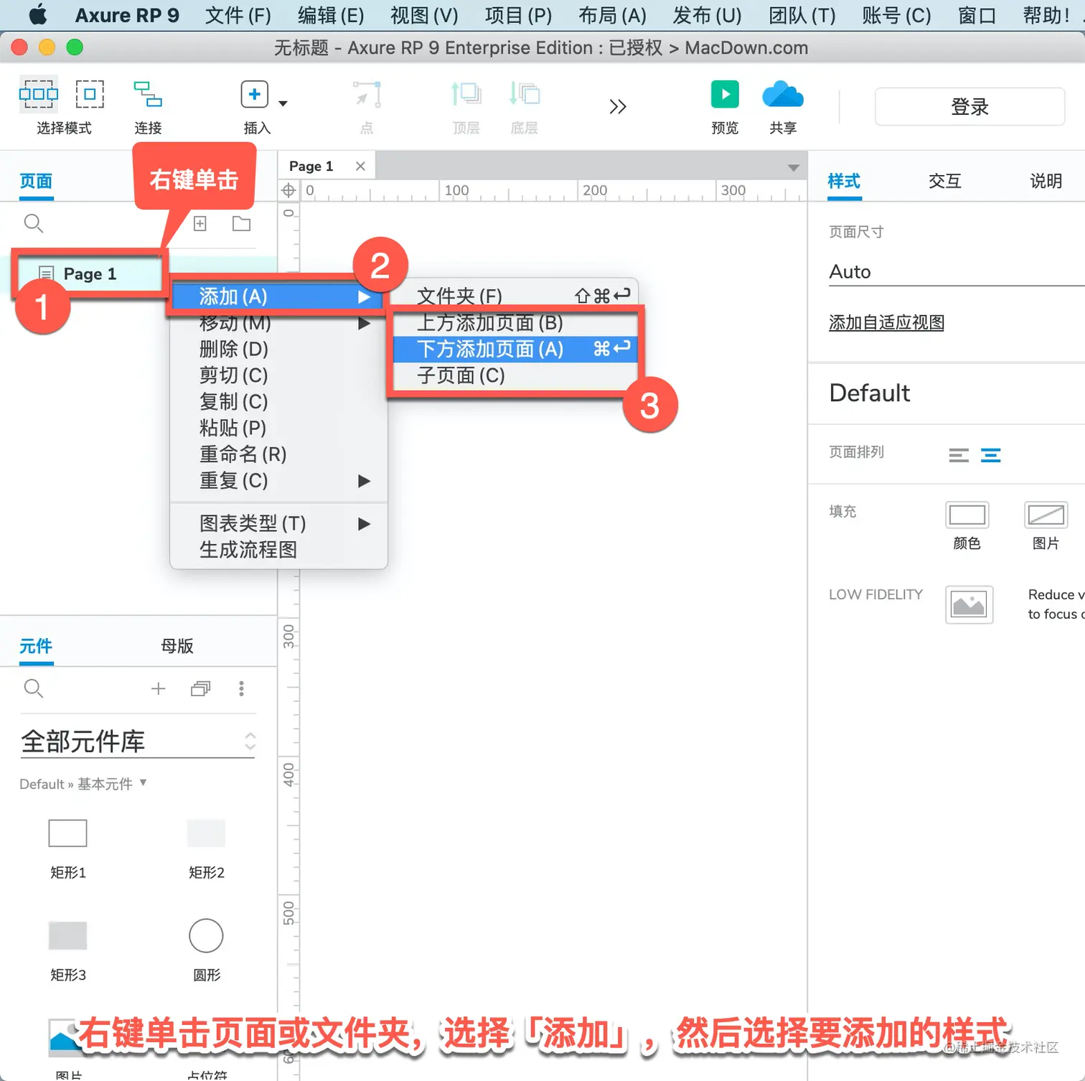Screen dimensions: 1085x1081
Task: Choose 剪切 (C) in the context menu
Action: click(278, 375)
